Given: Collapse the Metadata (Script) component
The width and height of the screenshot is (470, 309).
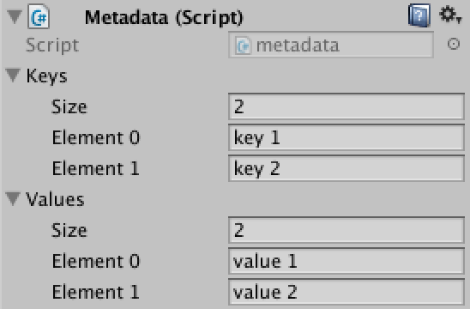Looking at the screenshot, I should 15,16.
